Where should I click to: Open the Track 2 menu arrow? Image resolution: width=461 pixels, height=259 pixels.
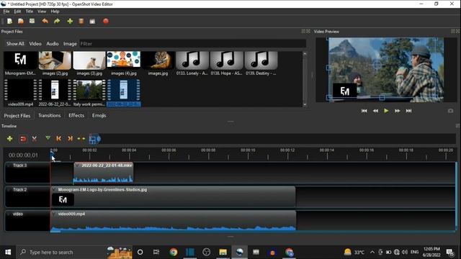coord(9,190)
